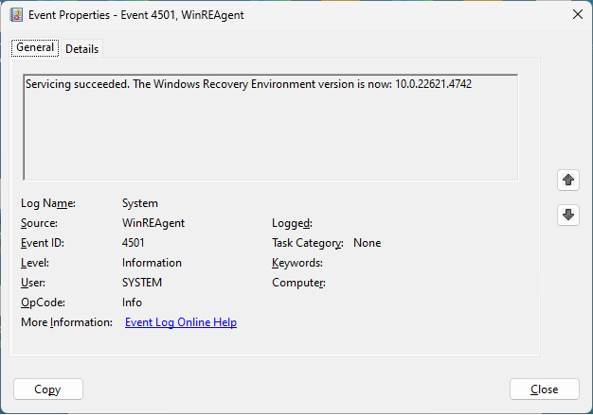Click the Task Category value None
593x415 pixels.
pyautogui.click(x=367, y=243)
